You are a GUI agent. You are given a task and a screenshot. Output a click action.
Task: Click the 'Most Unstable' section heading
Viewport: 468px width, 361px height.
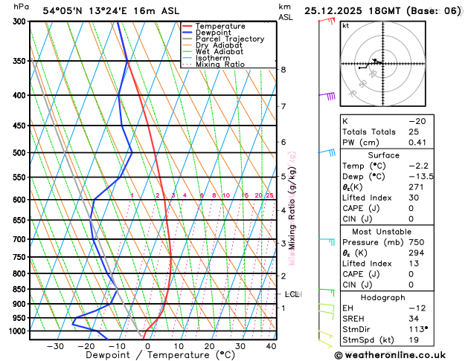[382, 232]
